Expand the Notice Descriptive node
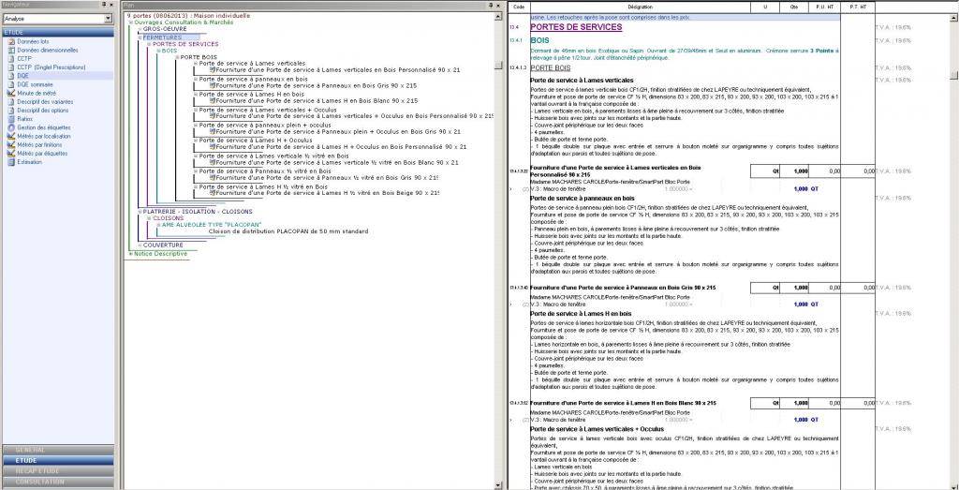Viewport: 959px width, 490px height. (x=131, y=253)
